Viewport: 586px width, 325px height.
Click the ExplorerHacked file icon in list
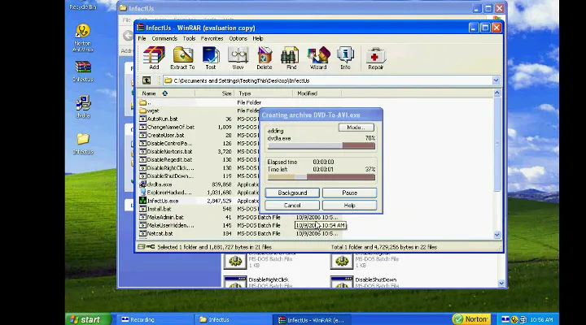(142, 193)
